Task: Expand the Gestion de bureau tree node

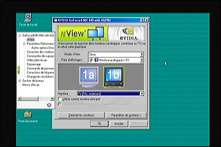Action: tap(20, 81)
